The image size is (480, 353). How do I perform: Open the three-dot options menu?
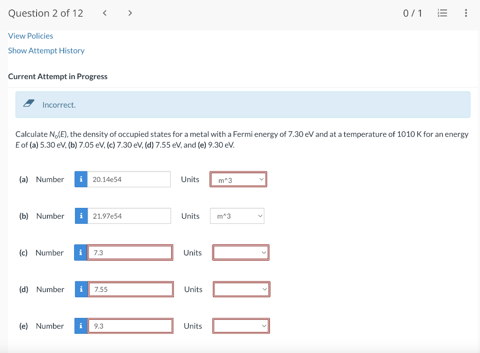pyautogui.click(x=466, y=13)
